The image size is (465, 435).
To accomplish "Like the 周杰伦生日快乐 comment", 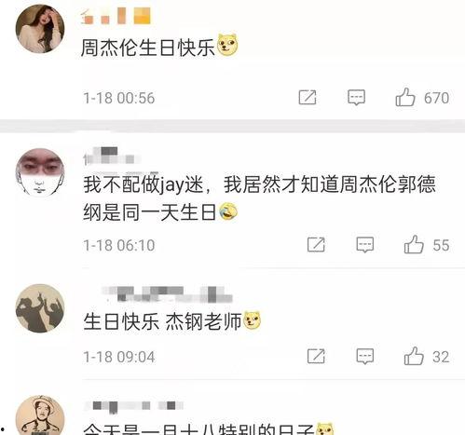I will (405, 97).
